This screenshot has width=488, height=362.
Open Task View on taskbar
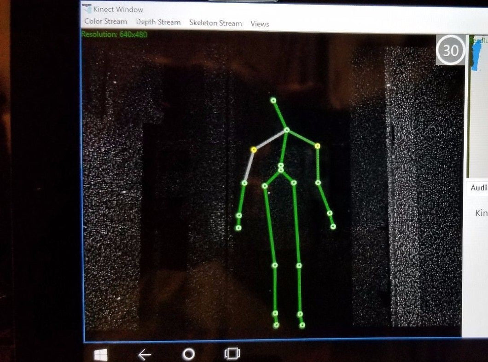[x=232, y=353]
